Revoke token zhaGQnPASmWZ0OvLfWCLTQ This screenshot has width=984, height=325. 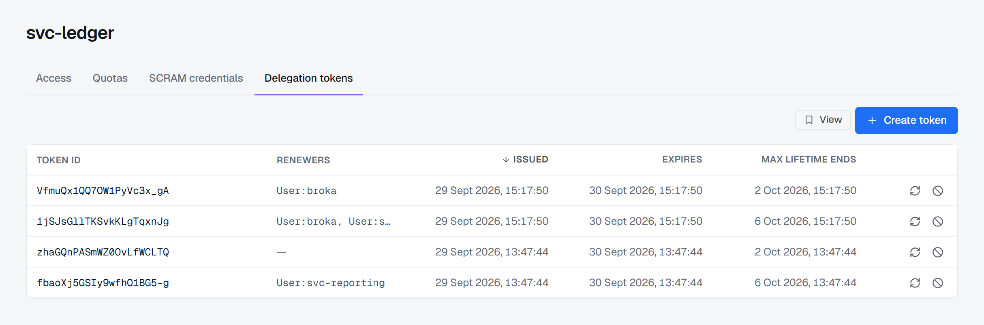(x=938, y=252)
